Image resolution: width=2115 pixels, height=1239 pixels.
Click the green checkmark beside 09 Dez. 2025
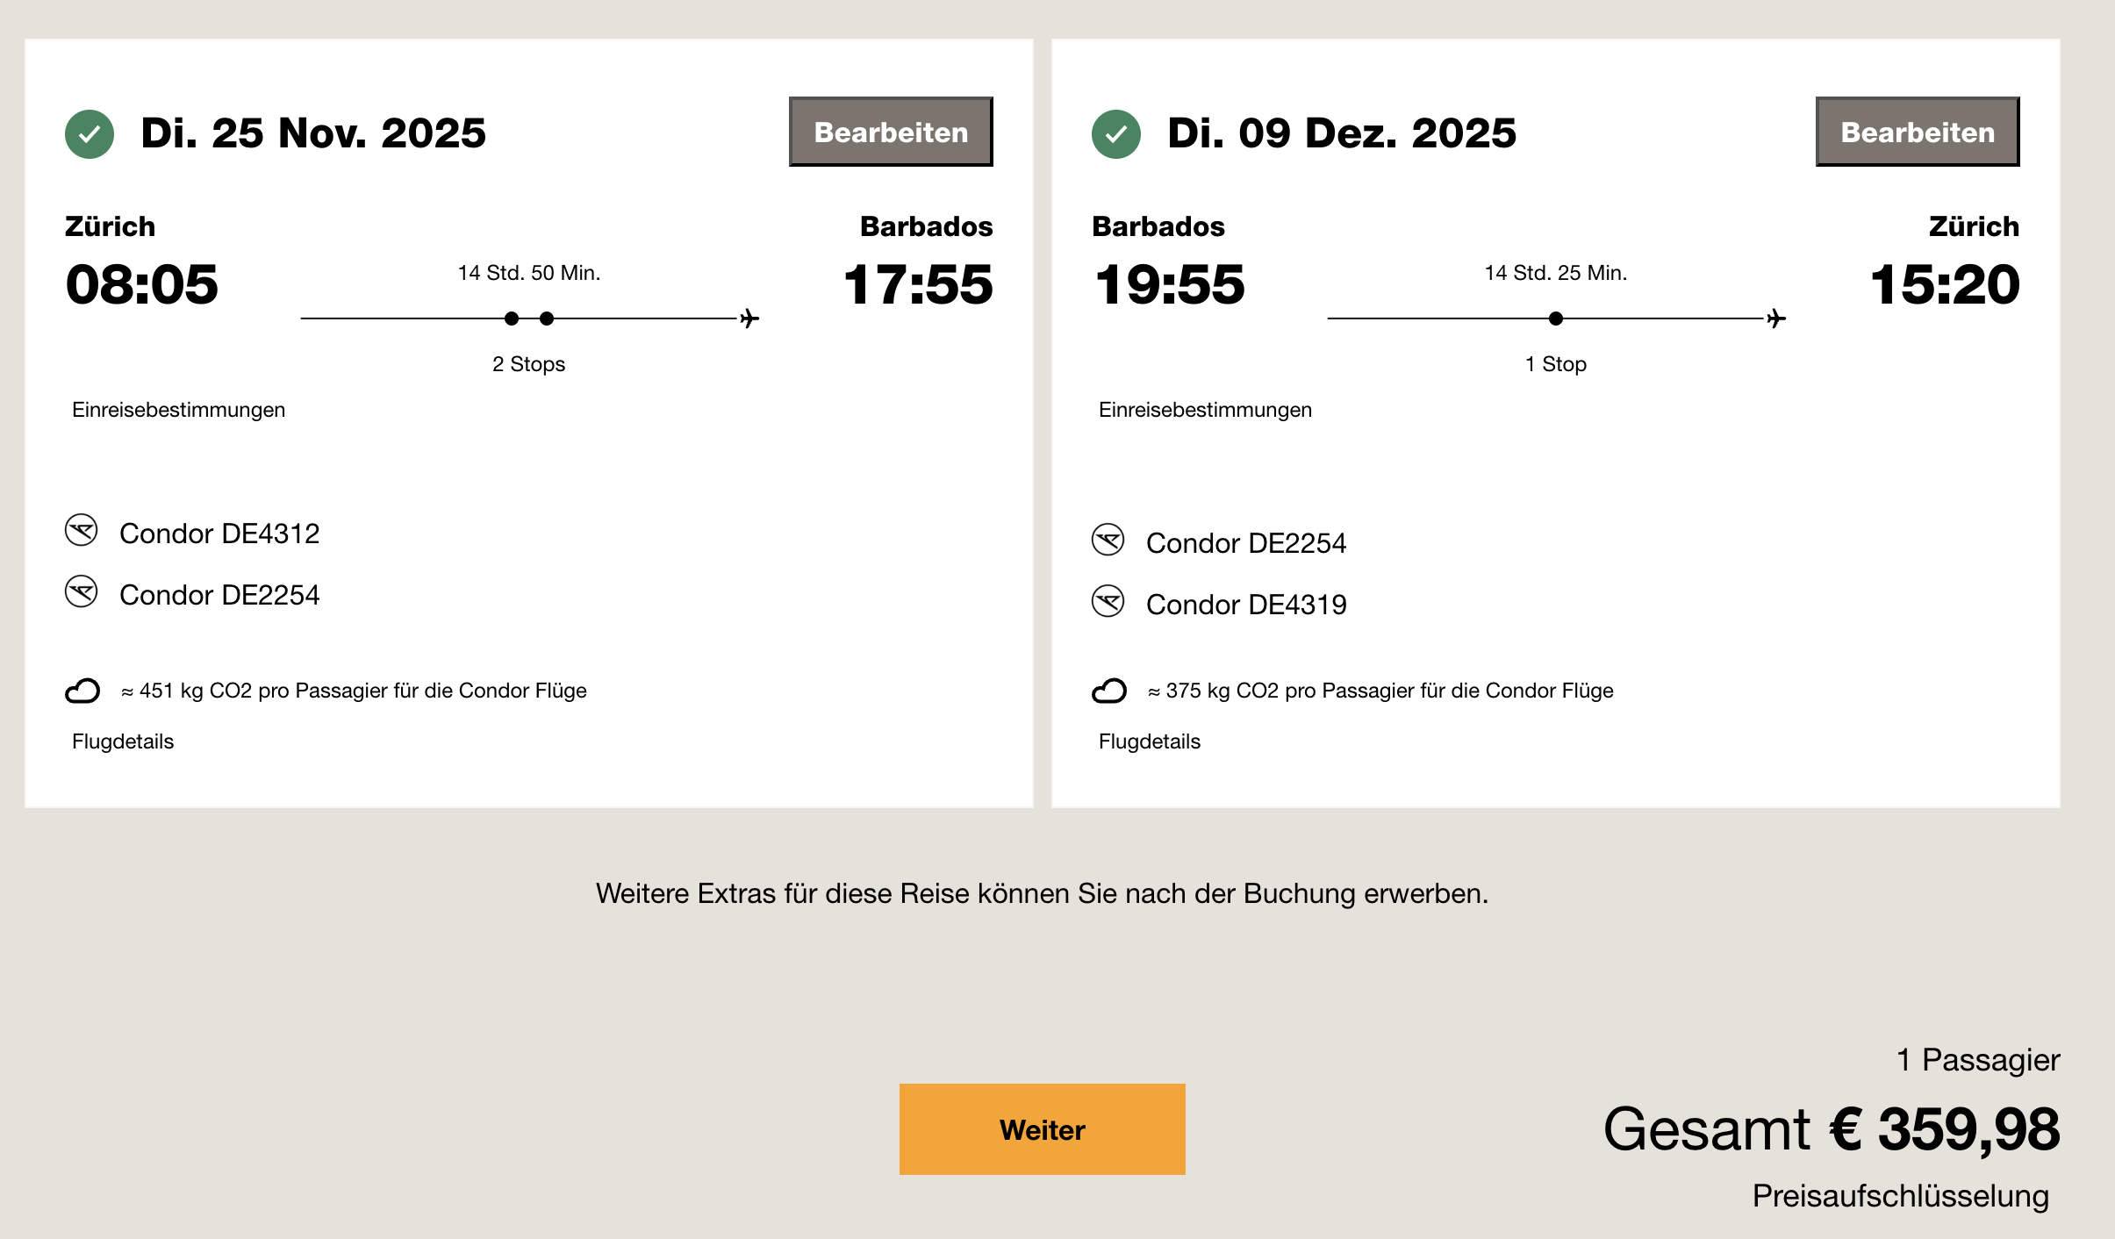click(x=1115, y=134)
